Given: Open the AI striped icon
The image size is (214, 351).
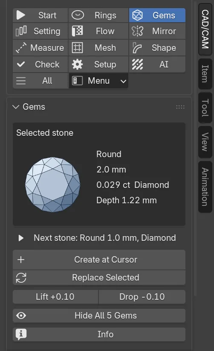Looking at the screenshot, I should [x=137, y=64].
